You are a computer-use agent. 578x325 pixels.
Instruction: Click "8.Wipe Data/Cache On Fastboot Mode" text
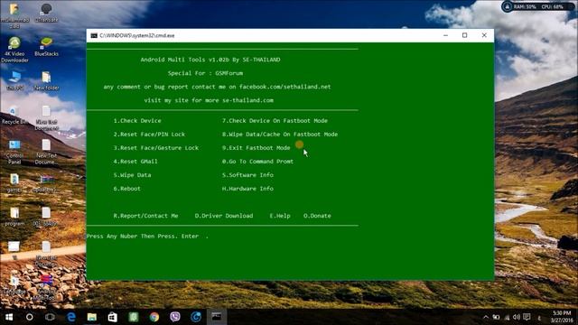click(x=280, y=135)
